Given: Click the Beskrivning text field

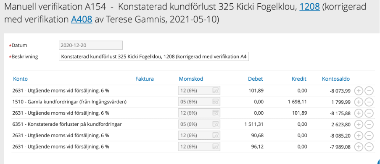Looking at the screenshot, I should click(x=154, y=56).
